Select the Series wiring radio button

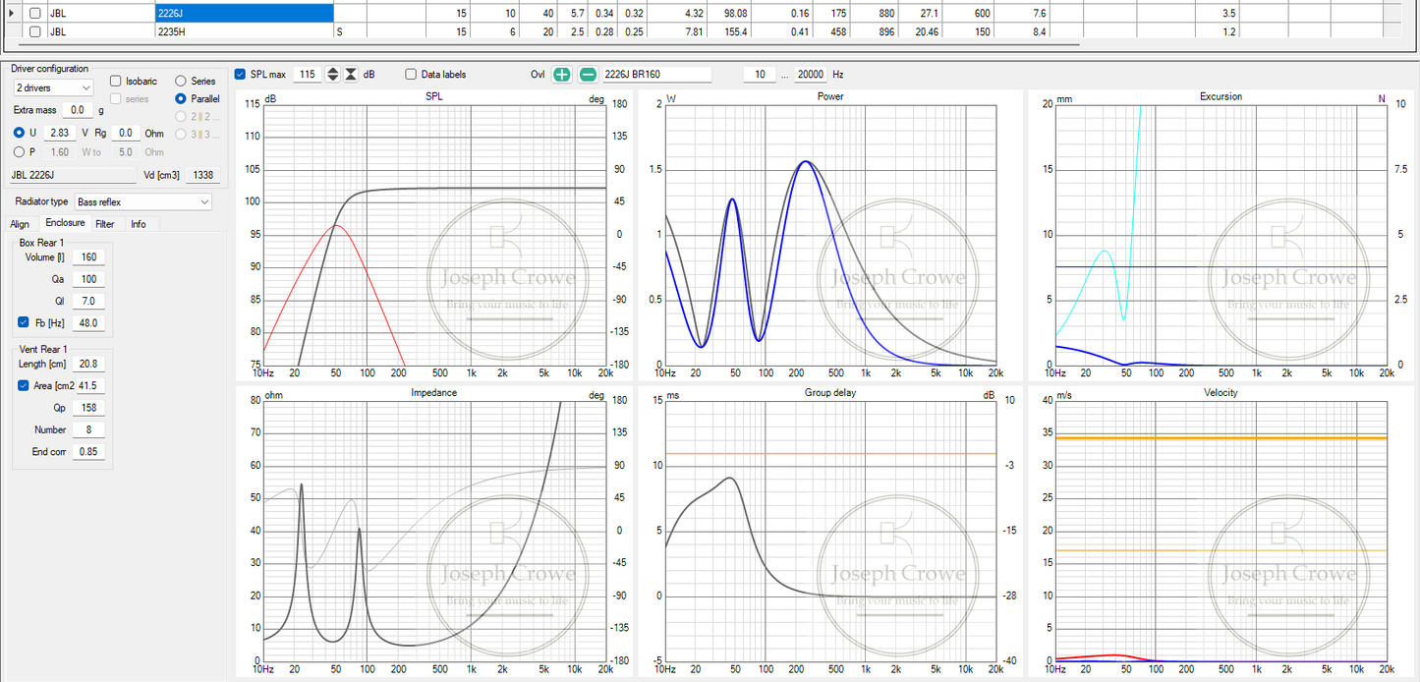(x=181, y=81)
